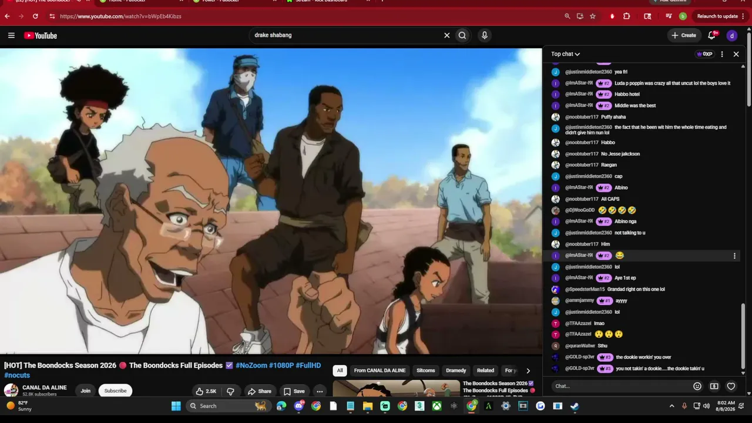
Task: Open the CANAL DA ALINE channel name
Action: coord(45,388)
